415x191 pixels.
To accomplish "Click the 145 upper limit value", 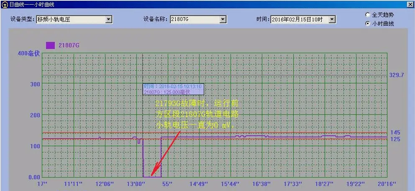I will [x=395, y=132].
